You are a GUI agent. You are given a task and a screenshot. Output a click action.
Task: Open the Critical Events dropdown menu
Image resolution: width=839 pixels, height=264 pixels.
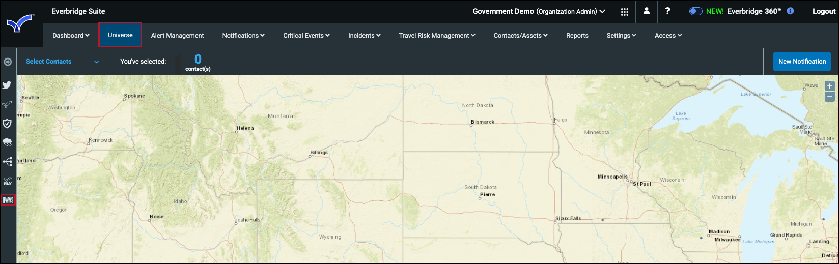pyautogui.click(x=306, y=35)
